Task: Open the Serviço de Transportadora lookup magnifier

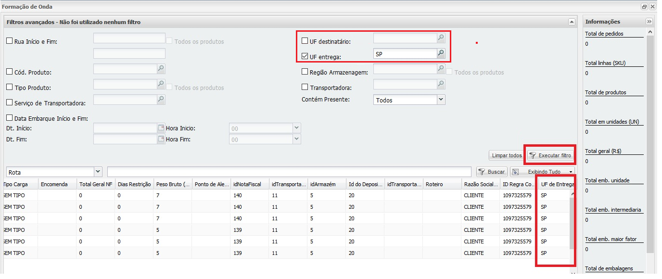Action: pos(161,100)
